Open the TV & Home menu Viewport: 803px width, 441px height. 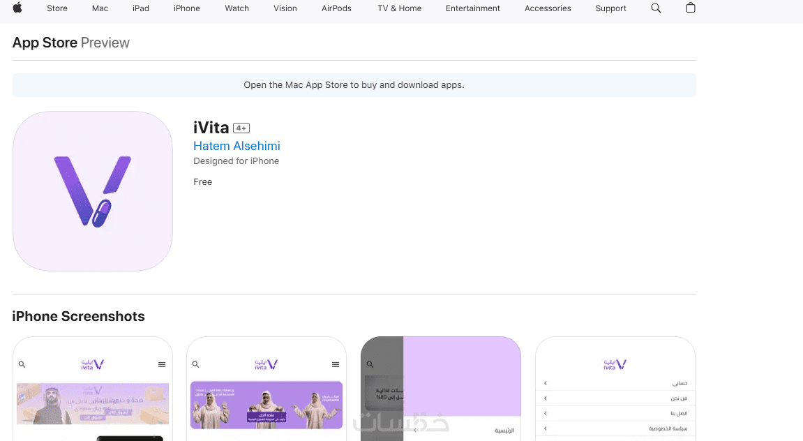(x=400, y=8)
